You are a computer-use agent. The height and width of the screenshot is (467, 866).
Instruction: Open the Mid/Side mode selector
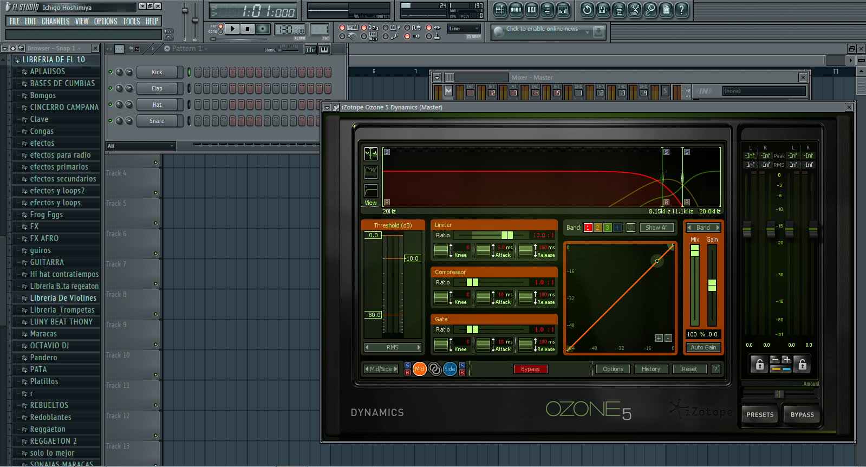pyautogui.click(x=381, y=369)
